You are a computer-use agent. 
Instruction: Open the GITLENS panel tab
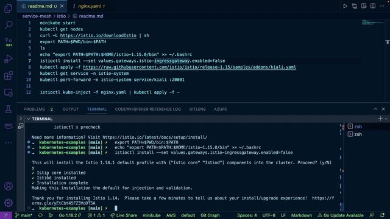coord(197,109)
